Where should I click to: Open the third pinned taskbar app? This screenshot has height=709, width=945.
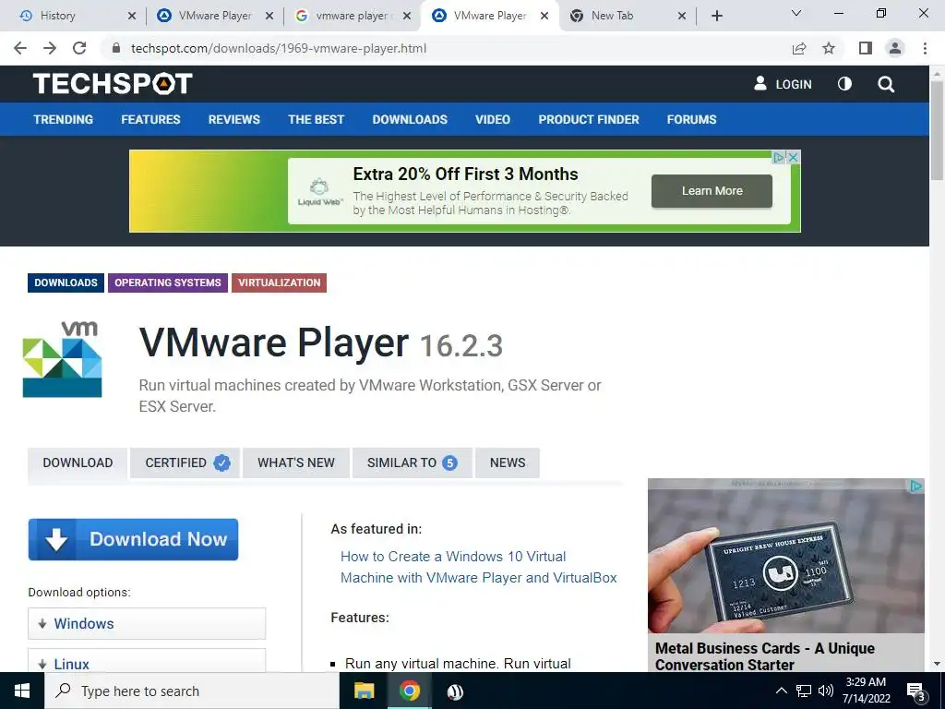455,691
